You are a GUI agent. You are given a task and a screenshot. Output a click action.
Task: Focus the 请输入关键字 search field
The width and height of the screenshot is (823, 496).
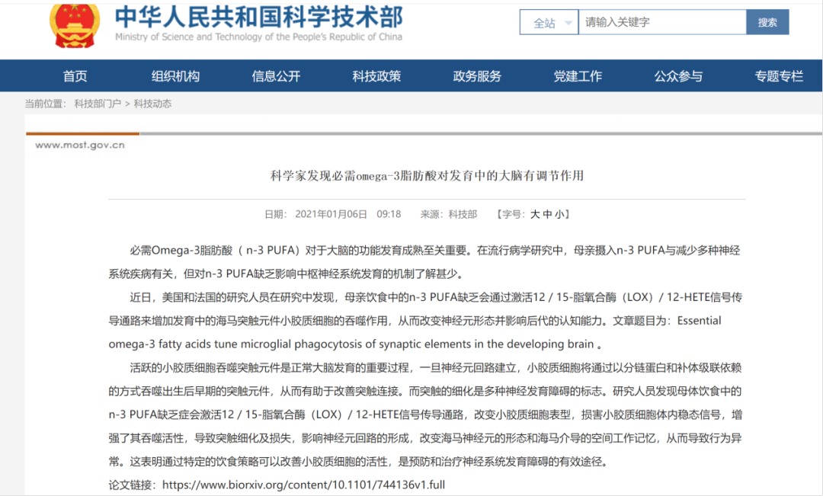pyautogui.click(x=662, y=22)
